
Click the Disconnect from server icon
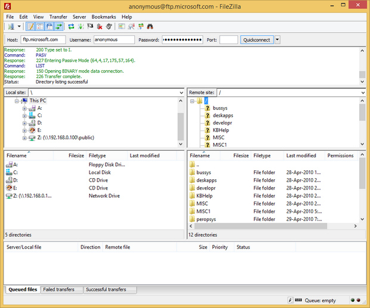[100, 27]
